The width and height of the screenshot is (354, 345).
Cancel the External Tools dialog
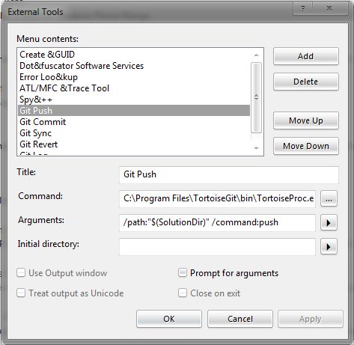pos(240,319)
